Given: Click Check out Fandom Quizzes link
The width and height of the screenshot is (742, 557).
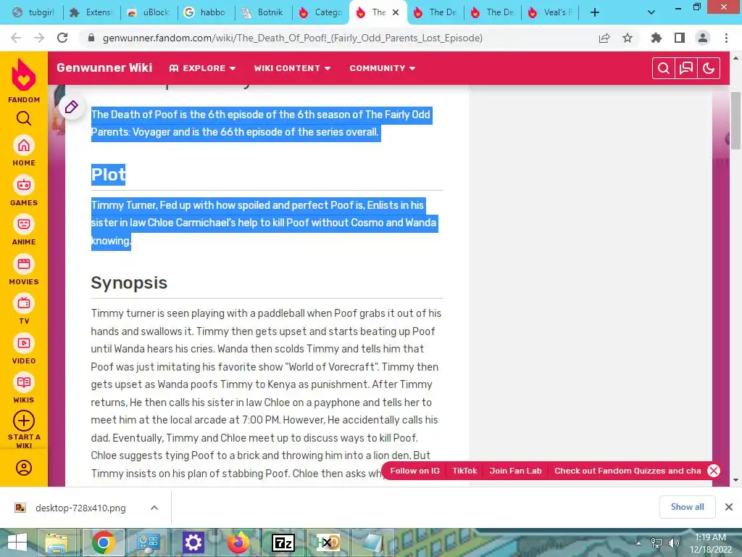Looking at the screenshot, I should [628, 471].
